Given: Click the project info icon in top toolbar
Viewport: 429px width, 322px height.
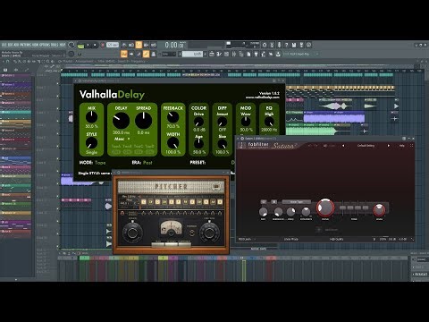Looking at the screenshot, I should coord(308,45).
